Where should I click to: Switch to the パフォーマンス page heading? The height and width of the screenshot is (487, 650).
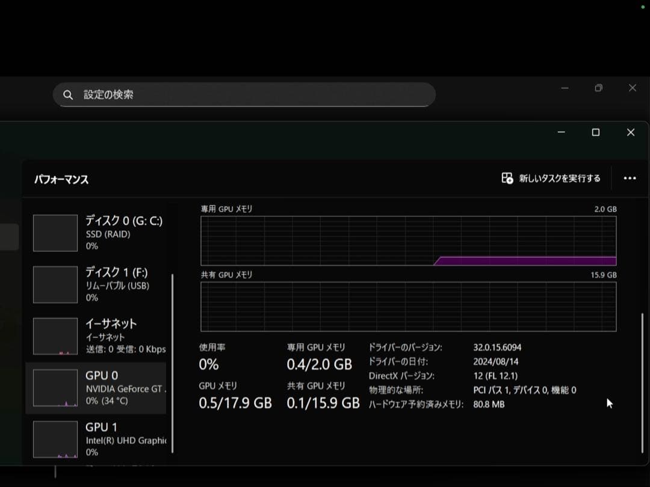click(x=61, y=179)
